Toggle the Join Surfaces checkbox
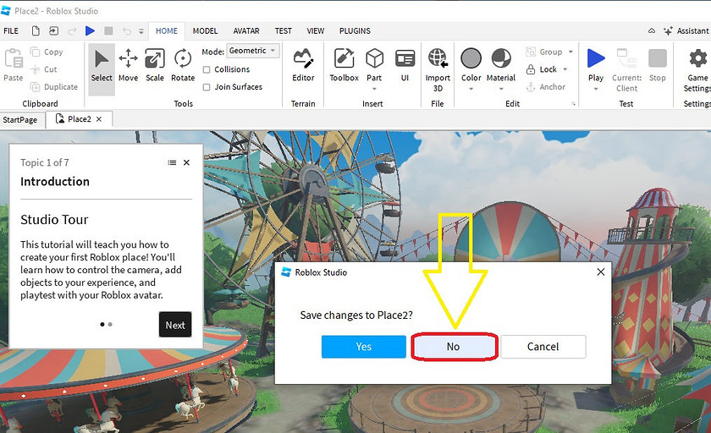 coord(207,86)
